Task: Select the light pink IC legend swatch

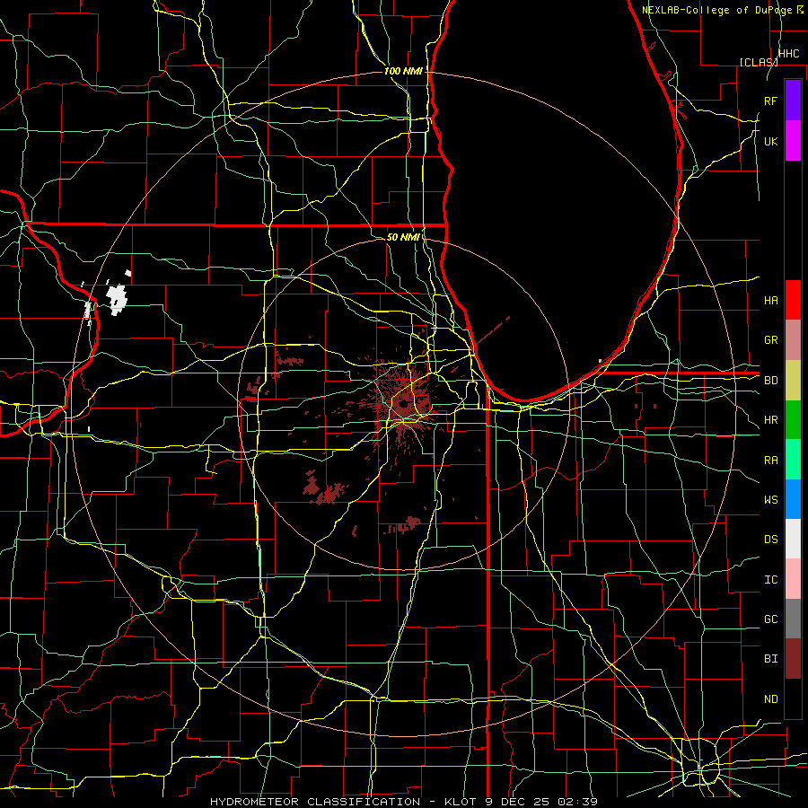Action: point(793,579)
